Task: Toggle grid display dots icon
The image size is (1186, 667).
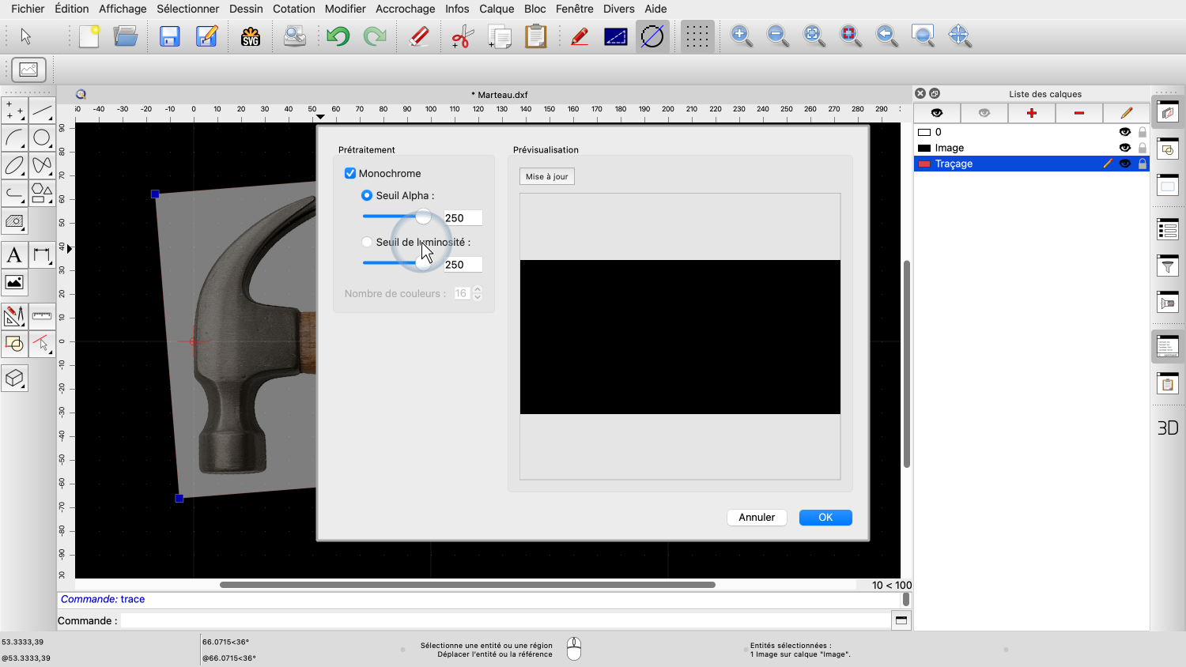Action: coord(697,36)
